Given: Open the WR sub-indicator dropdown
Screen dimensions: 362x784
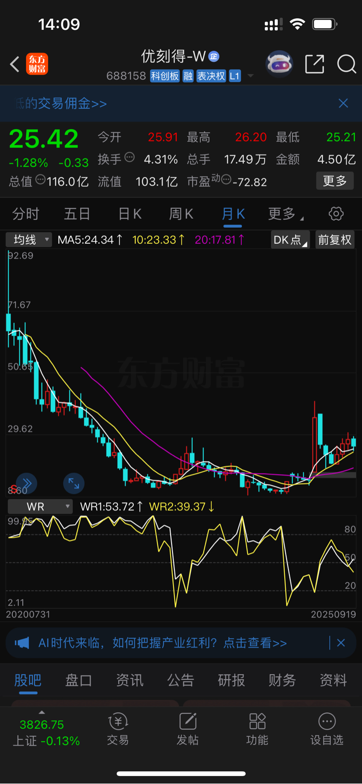Looking at the screenshot, I should coord(40,507).
